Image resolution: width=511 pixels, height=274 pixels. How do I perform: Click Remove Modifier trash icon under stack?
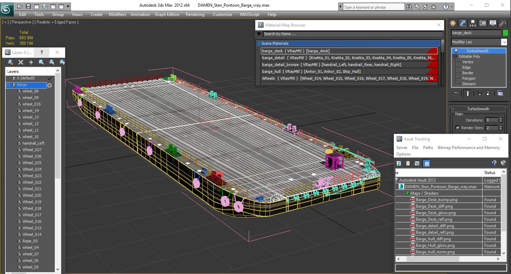tap(488, 93)
